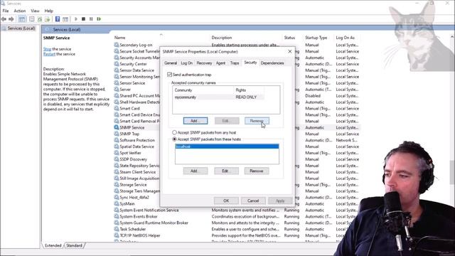Click the gear icon beside SSDP Discovery
The height and width of the screenshot is (256, 455).
pos(117,159)
